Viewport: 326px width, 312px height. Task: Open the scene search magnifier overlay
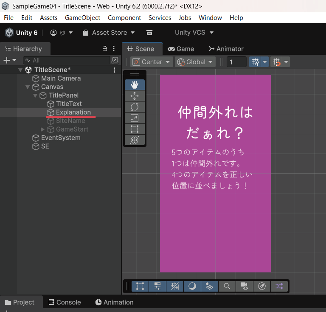pyautogui.click(x=227, y=286)
